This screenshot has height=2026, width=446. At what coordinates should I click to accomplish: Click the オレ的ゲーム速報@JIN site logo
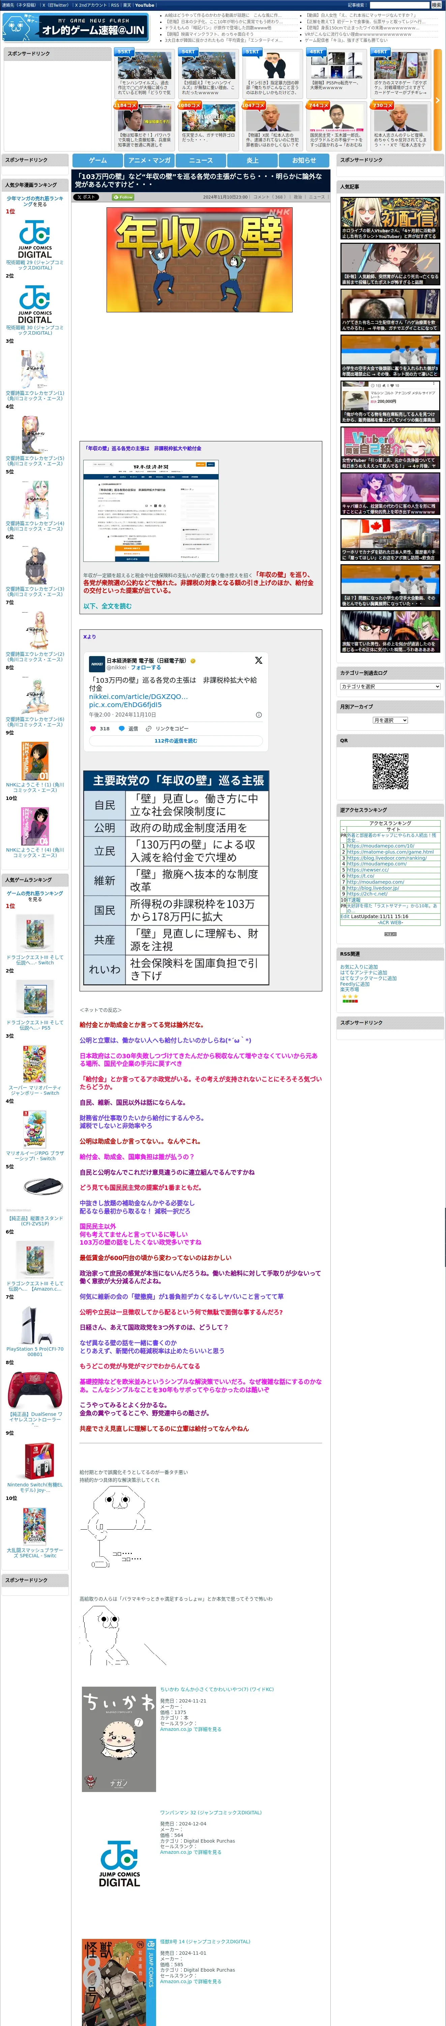click(76, 28)
